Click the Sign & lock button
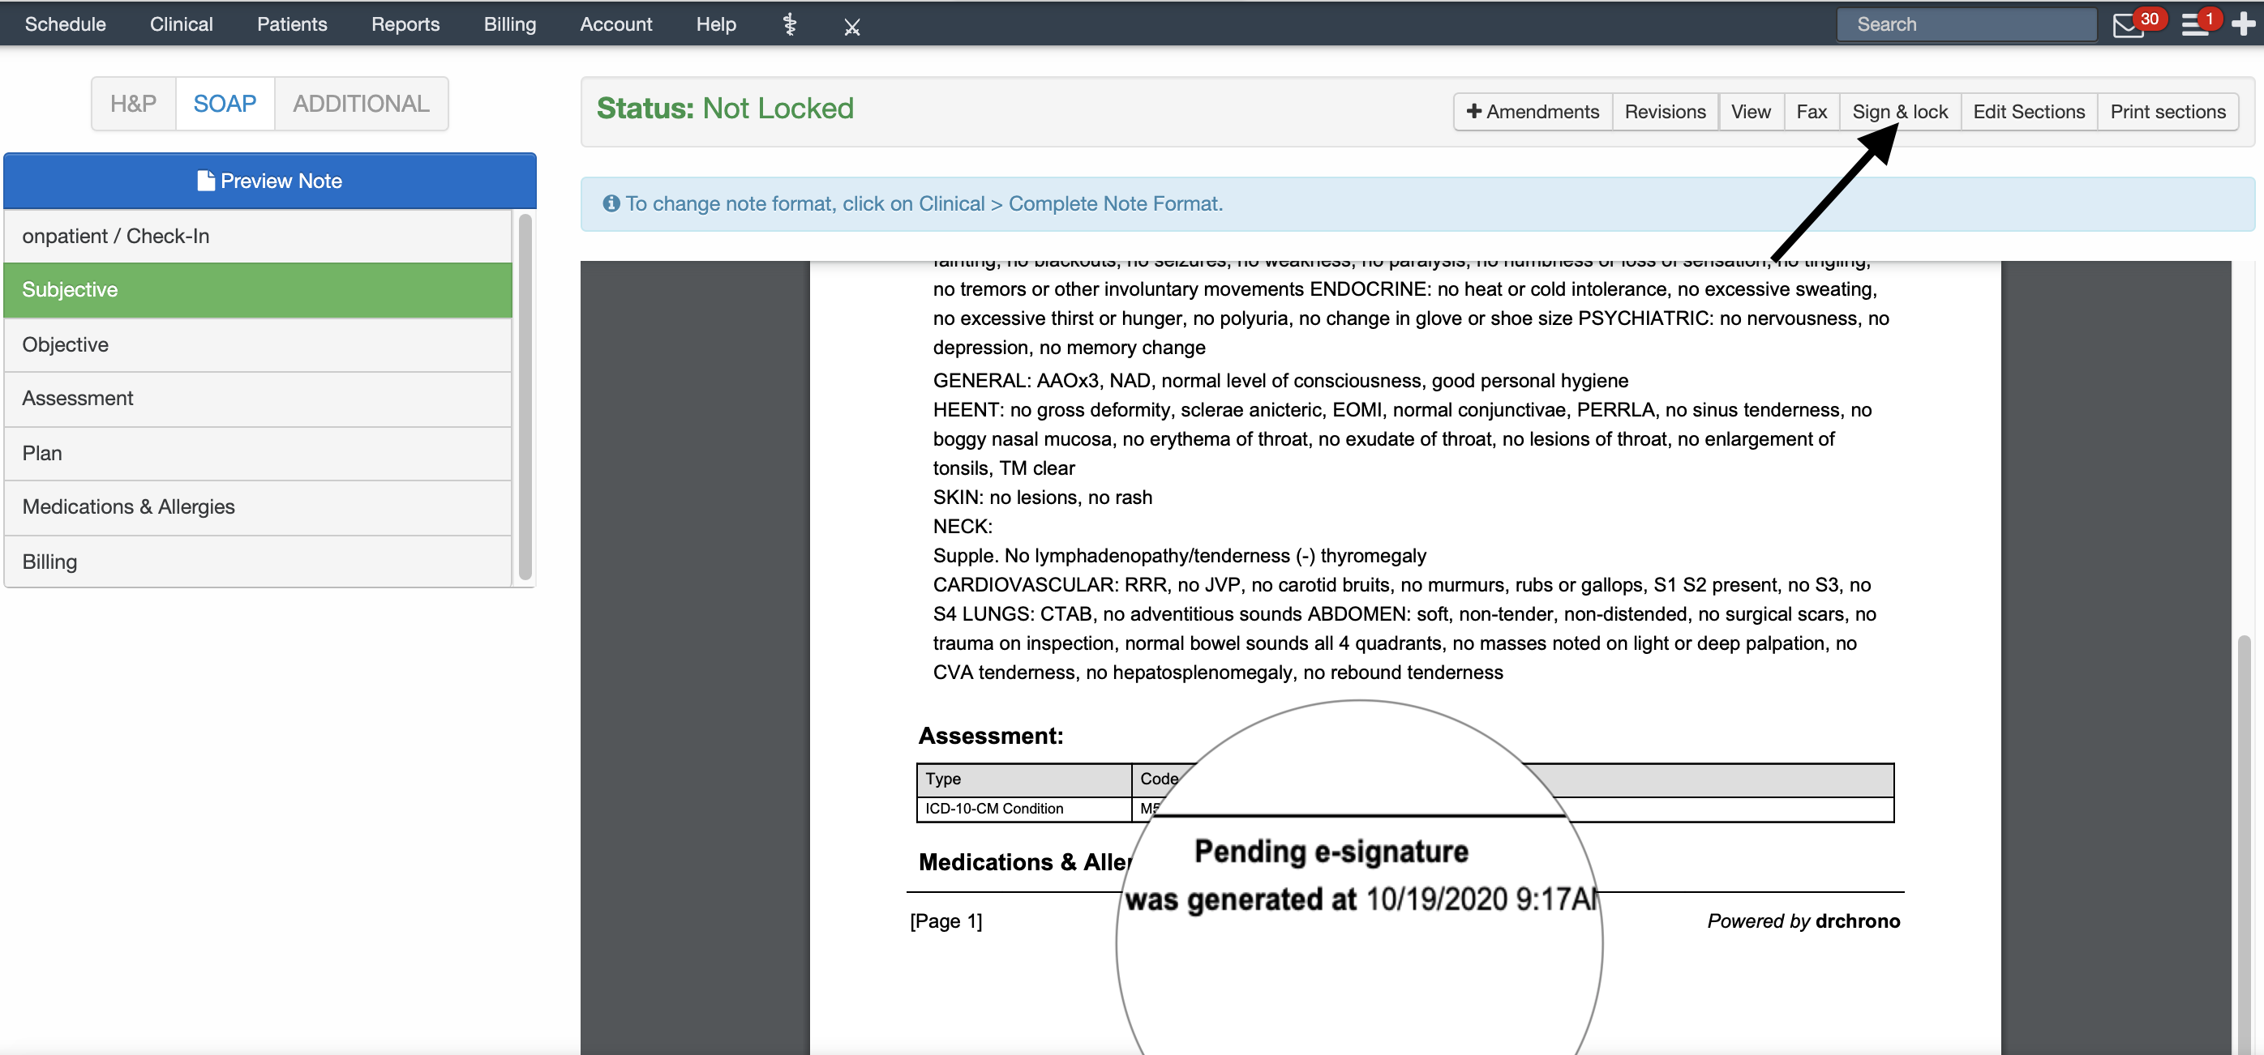2264x1055 pixels. coord(1897,109)
